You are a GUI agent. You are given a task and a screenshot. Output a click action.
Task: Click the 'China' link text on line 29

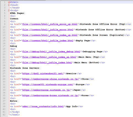[x=85, y=79]
